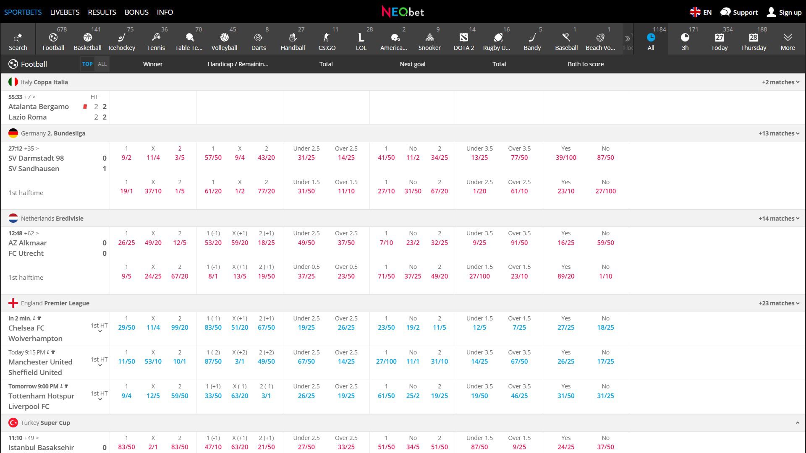This screenshot has width=806, height=453.
Task: Open the RESULTS tab
Action: [x=102, y=12]
